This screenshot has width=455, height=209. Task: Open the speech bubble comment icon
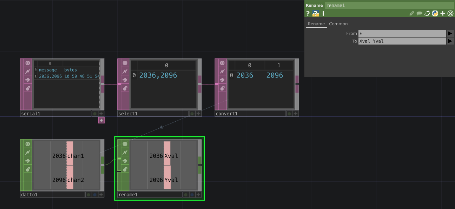[x=420, y=13]
